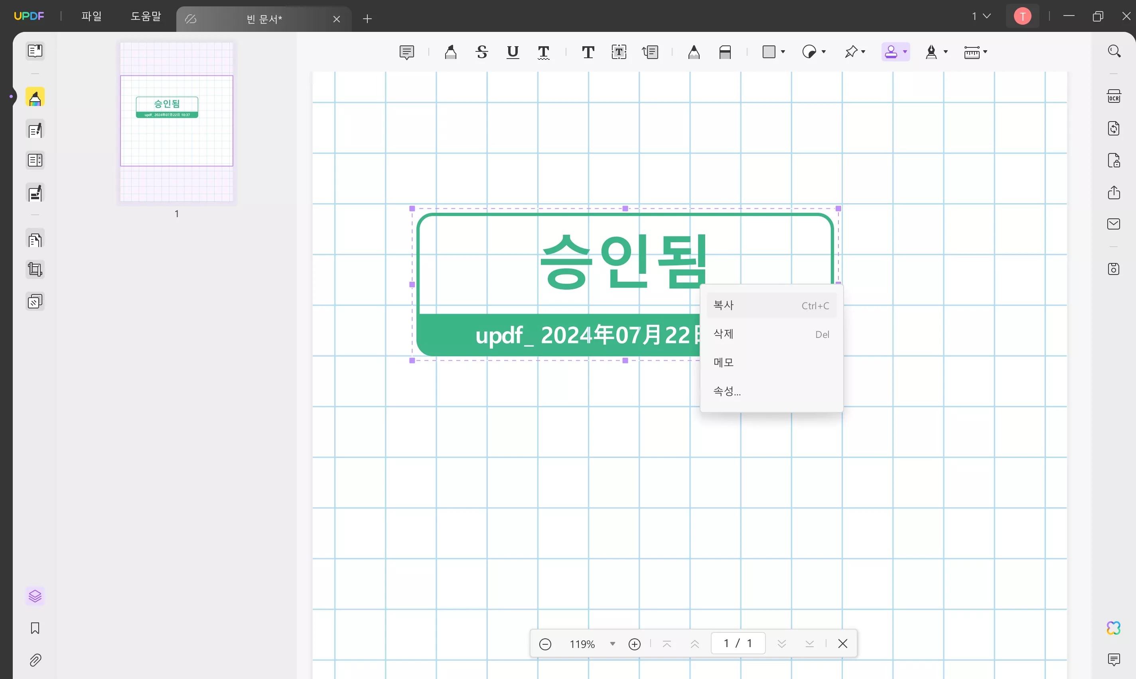Open Edit PDF mode in left sidebar
Viewport: 1136px width, 679px height.
(35, 130)
